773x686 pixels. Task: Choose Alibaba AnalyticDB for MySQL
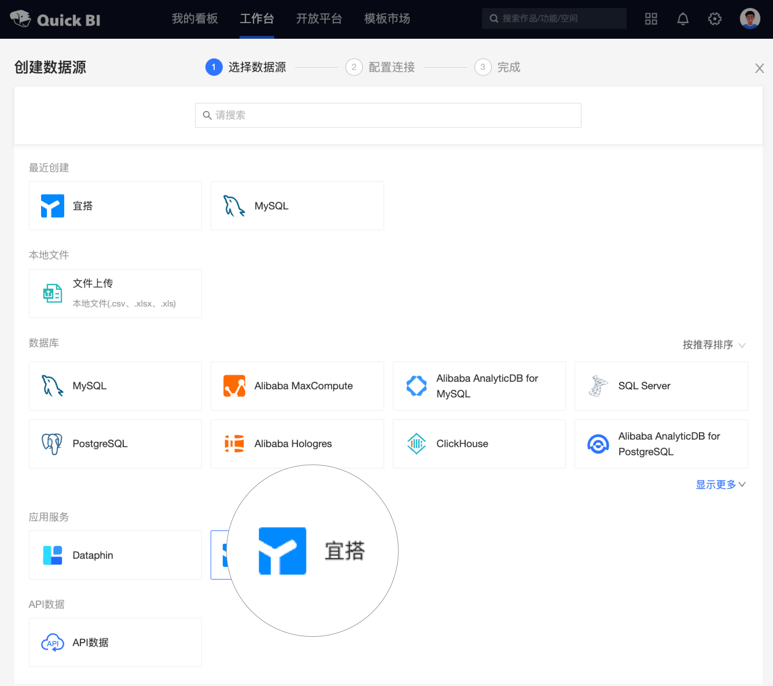tap(479, 386)
